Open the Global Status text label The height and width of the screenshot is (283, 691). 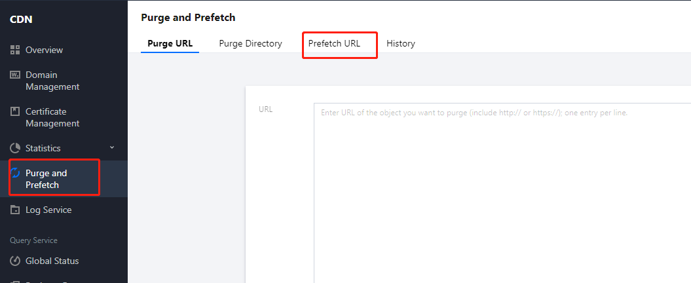(x=52, y=261)
